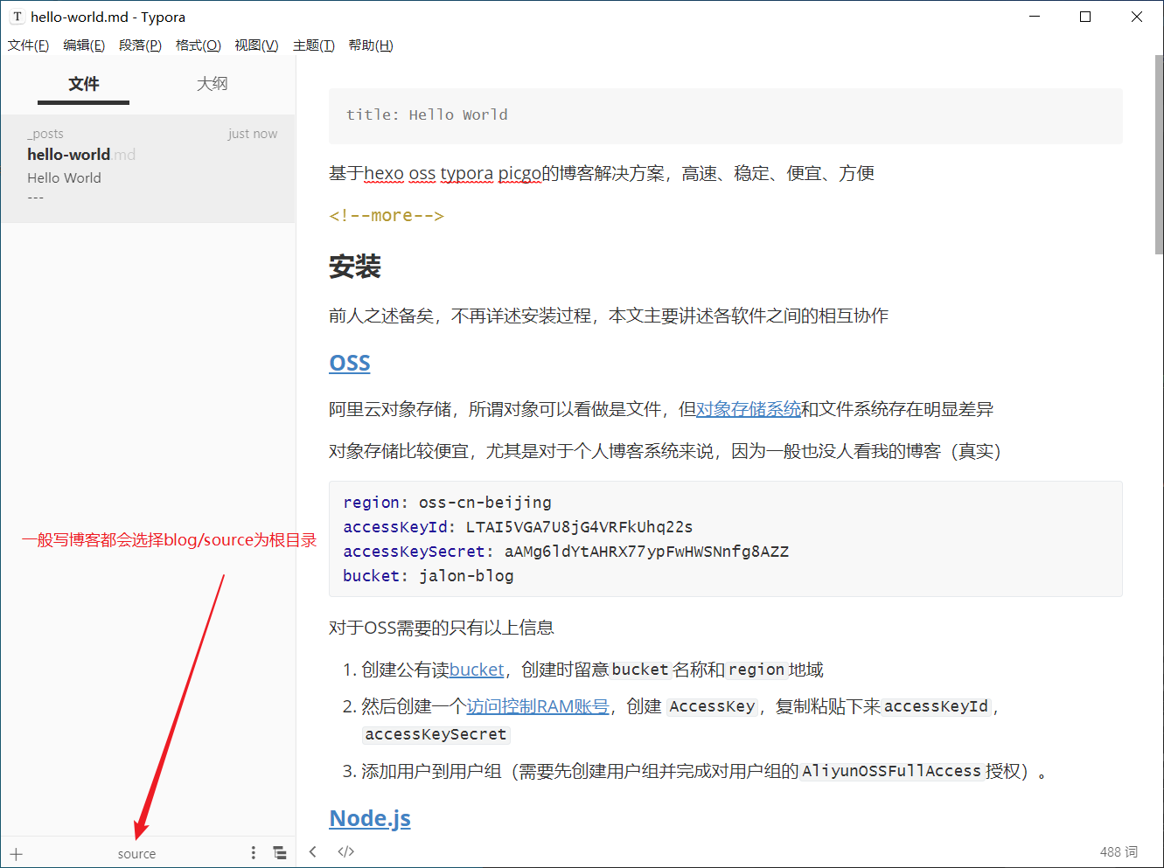This screenshot has height=868, width=1164.
Task: Open the 段落 menu
Action: pyautogui.click(x=140, y=45)
